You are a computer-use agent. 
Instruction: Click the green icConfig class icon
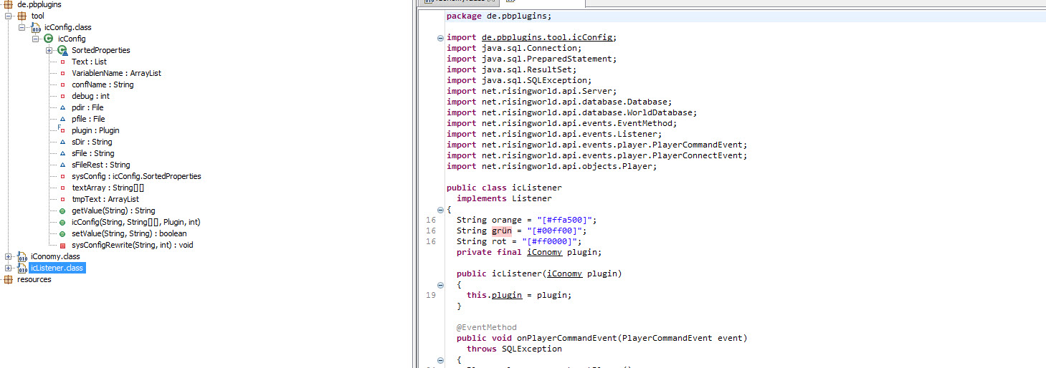coord(48,39)
